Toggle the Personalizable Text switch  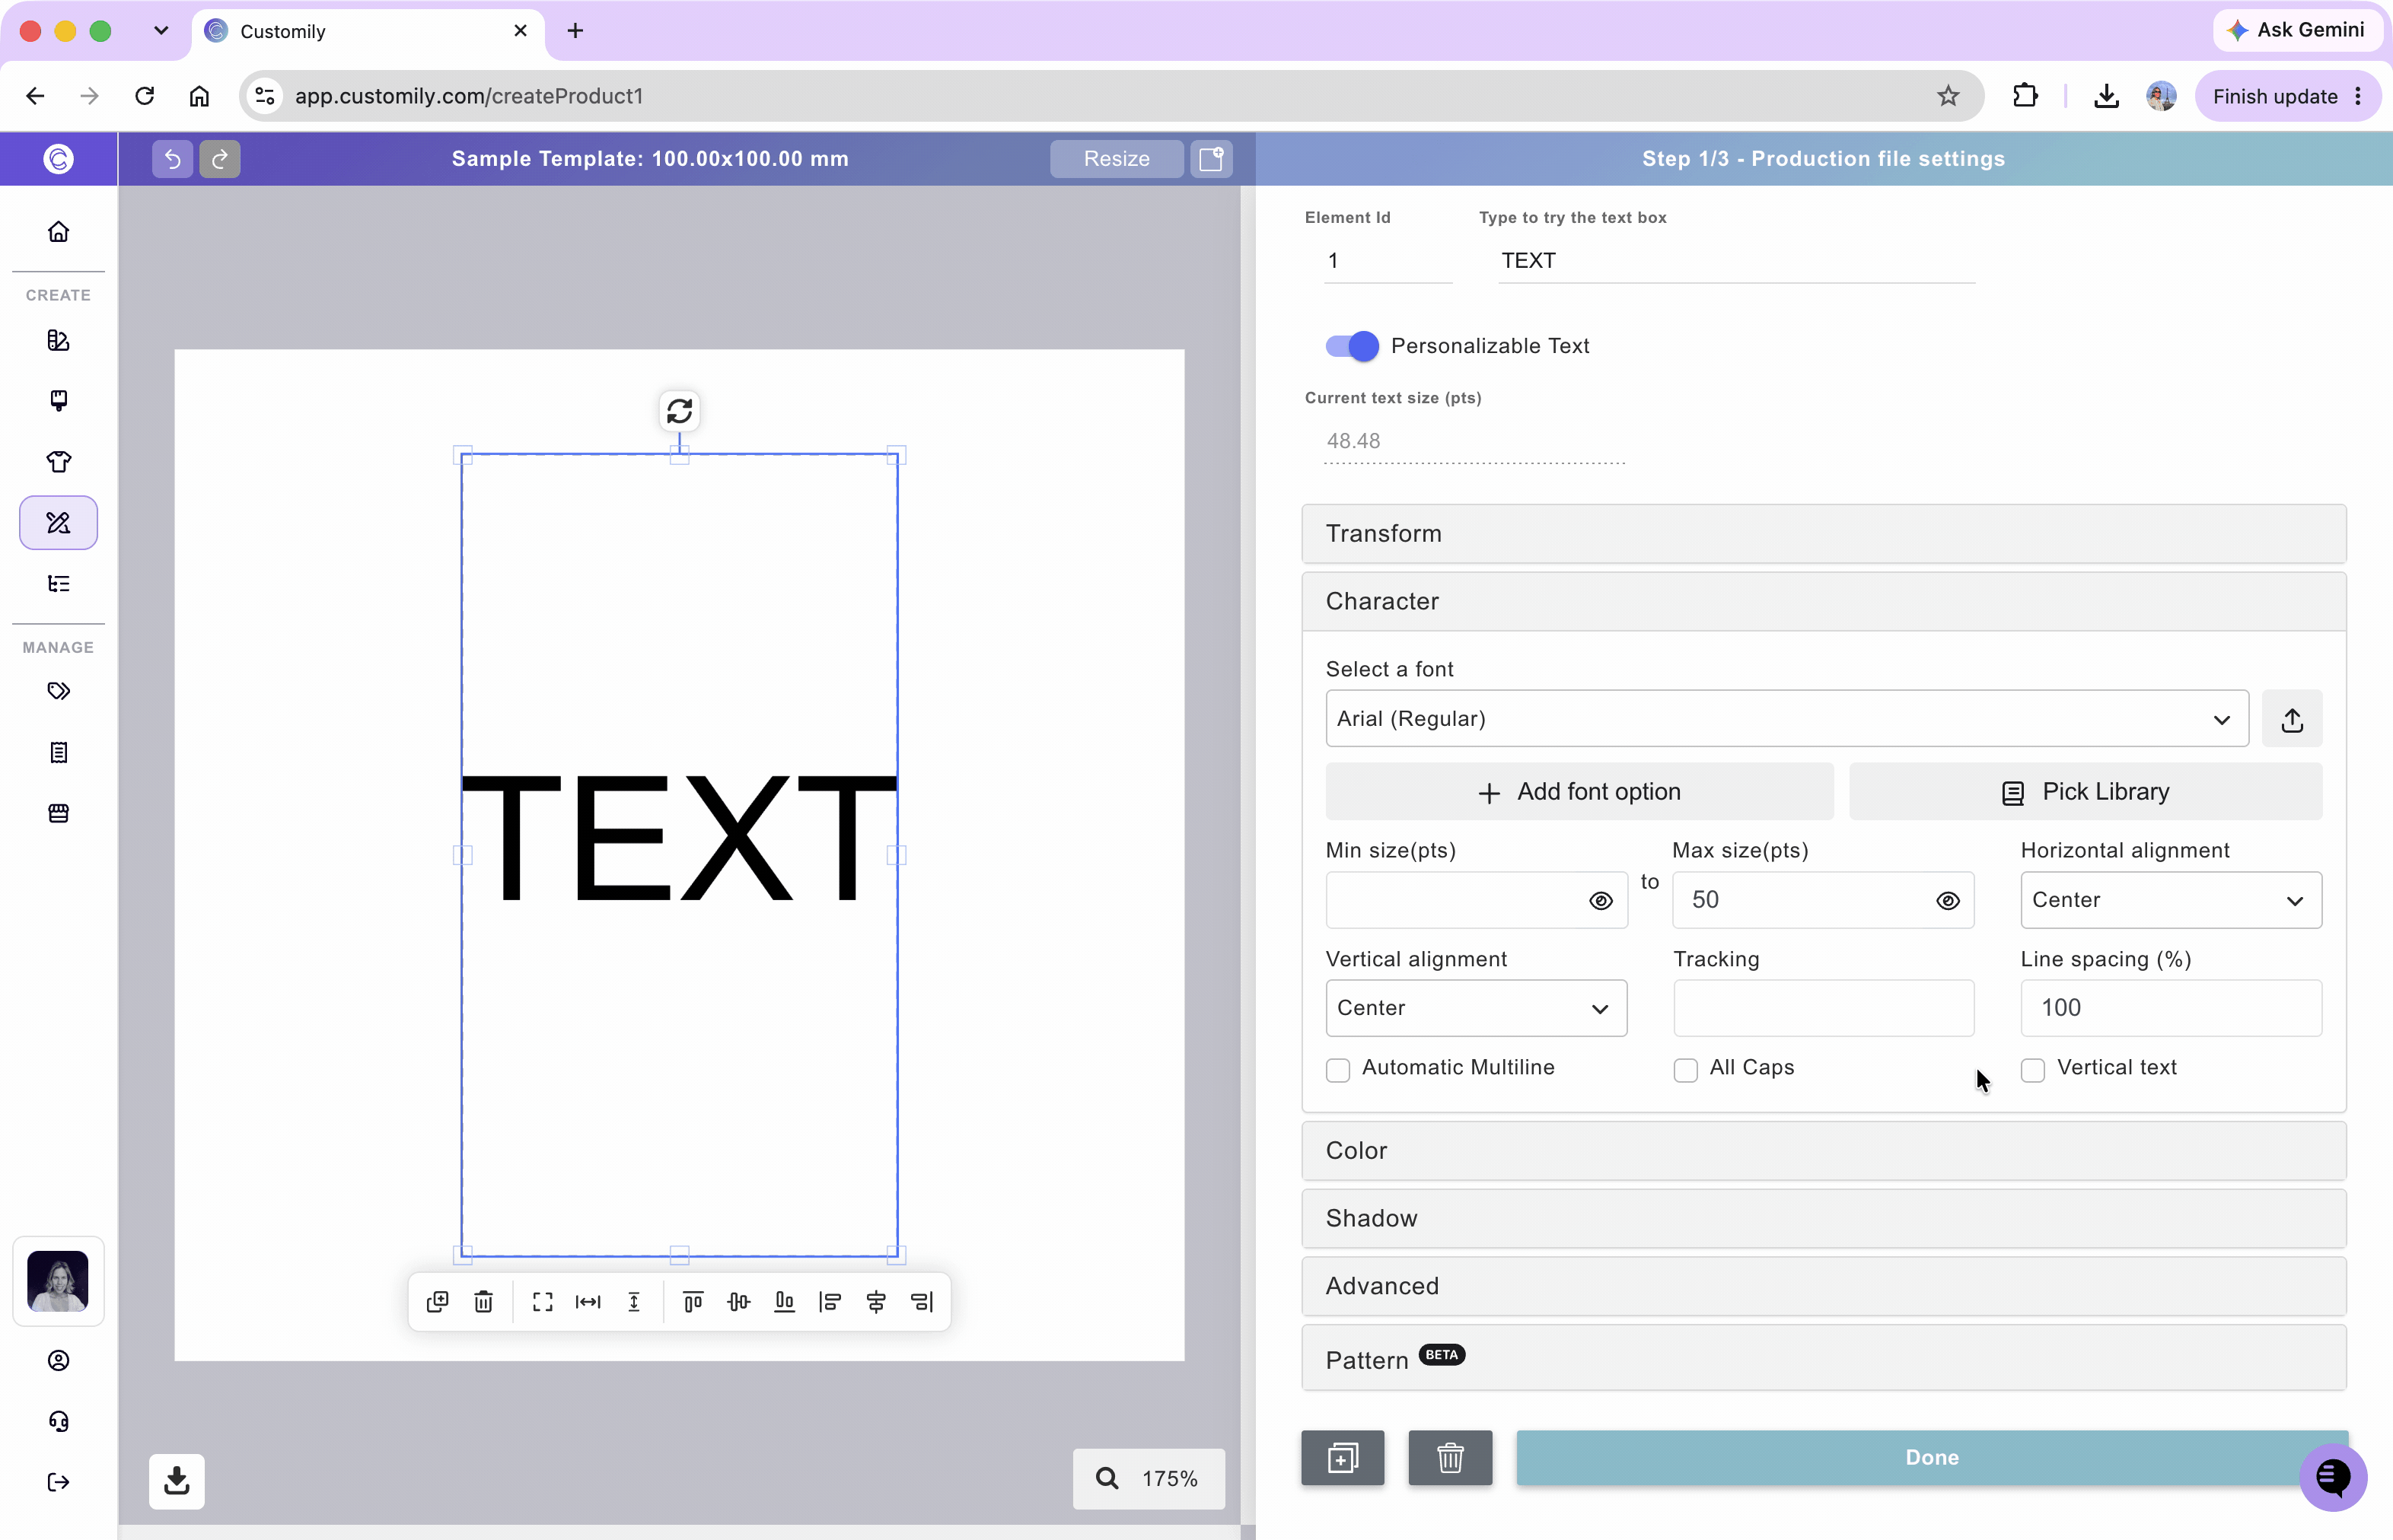pyautogui.click(x=1352, y=346)
